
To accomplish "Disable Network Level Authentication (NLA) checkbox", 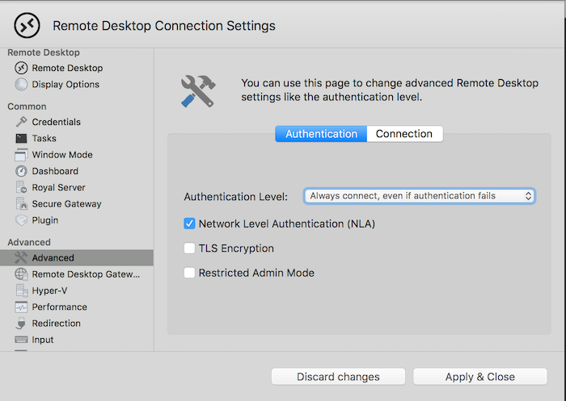I will click(190, 223).
